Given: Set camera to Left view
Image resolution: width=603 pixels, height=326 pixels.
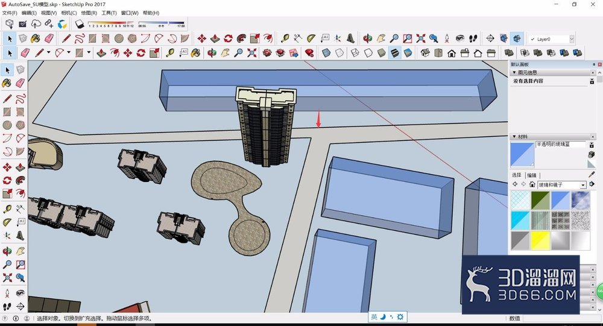Looking at the screenshot, I should (x=491, y=52).
